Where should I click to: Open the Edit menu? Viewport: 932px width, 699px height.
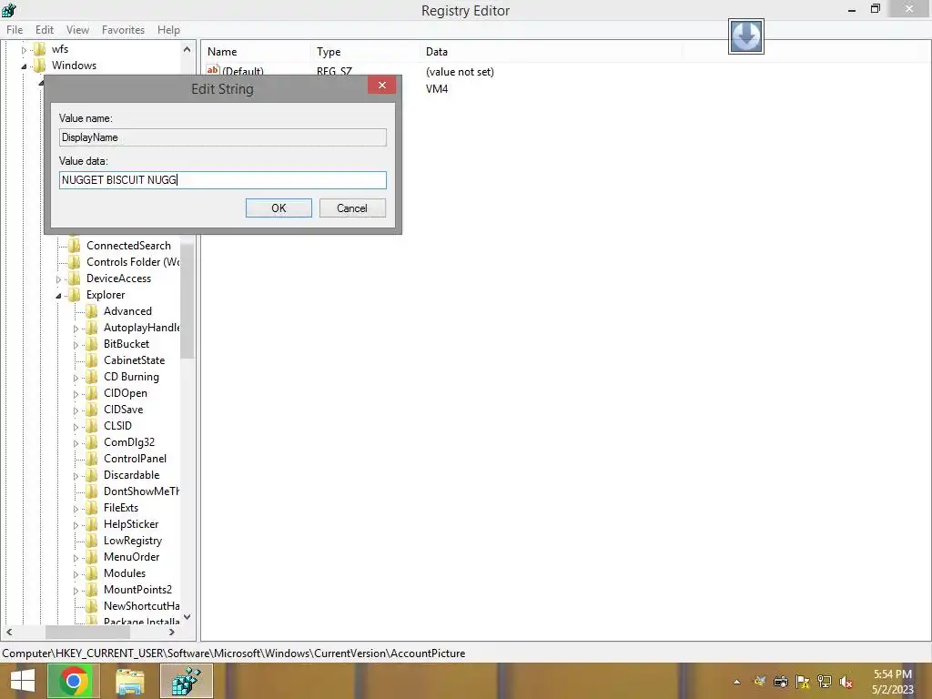(44, 30)
